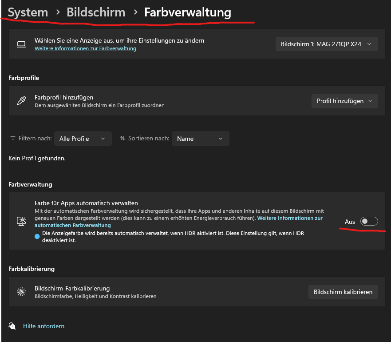Click 'Wählen Sie eine Anzeige aus' text
Image resolution: width=391 pixels, height=342 pixels.
click(x=119, y=40)
